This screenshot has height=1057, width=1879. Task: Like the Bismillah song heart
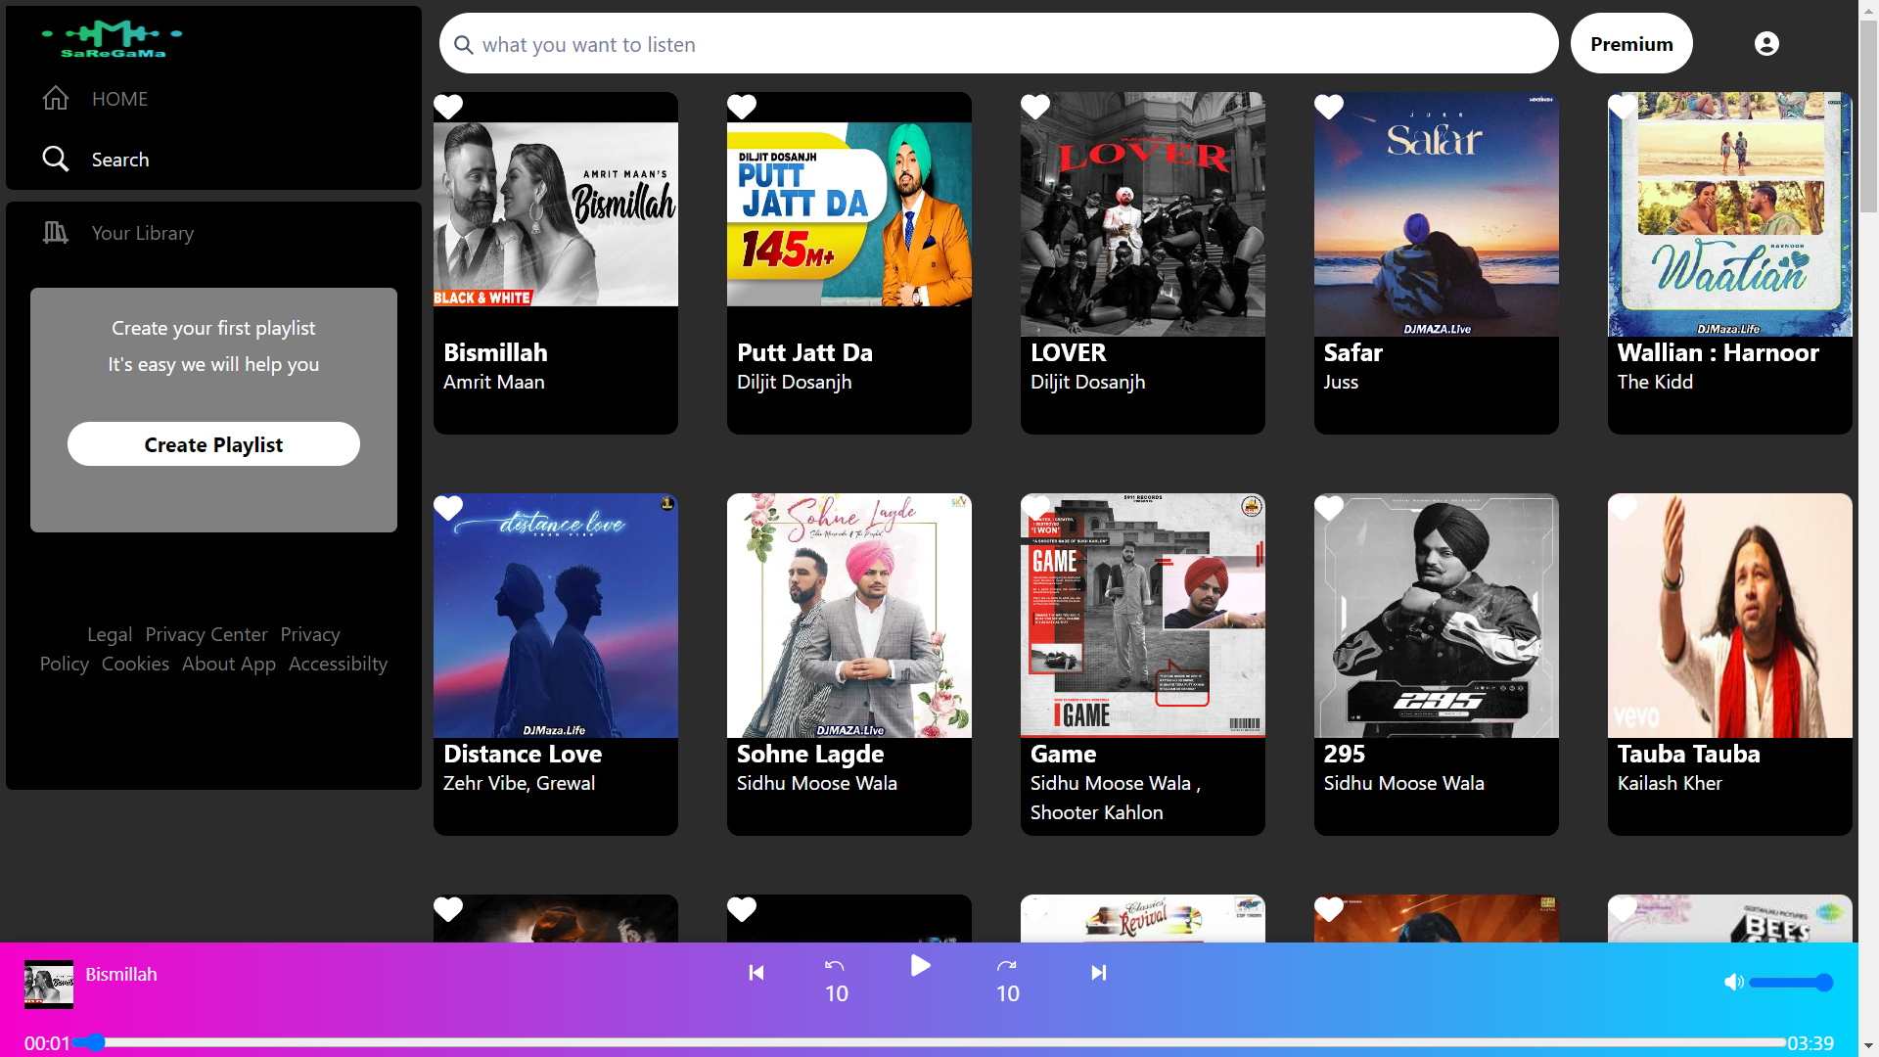click(448, 107)
